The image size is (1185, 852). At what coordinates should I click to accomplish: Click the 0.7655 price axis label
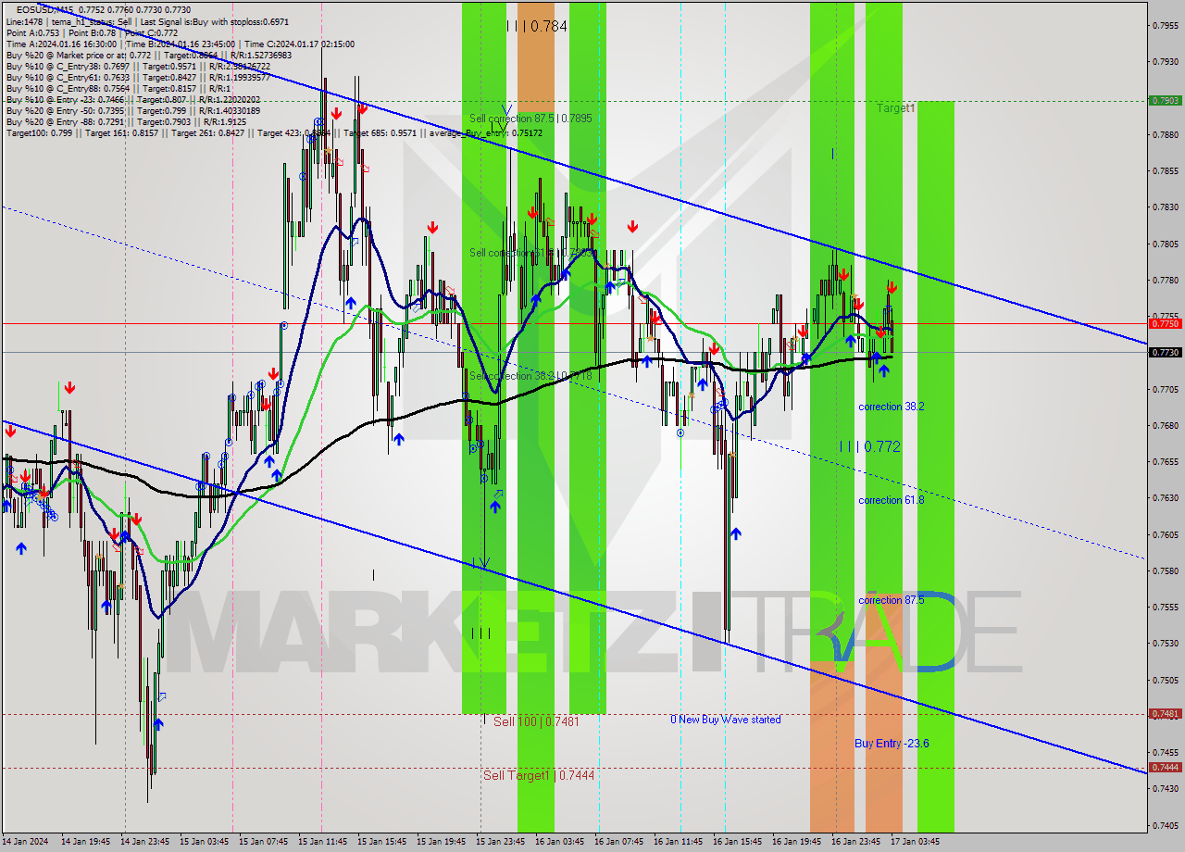[1165, 461]
